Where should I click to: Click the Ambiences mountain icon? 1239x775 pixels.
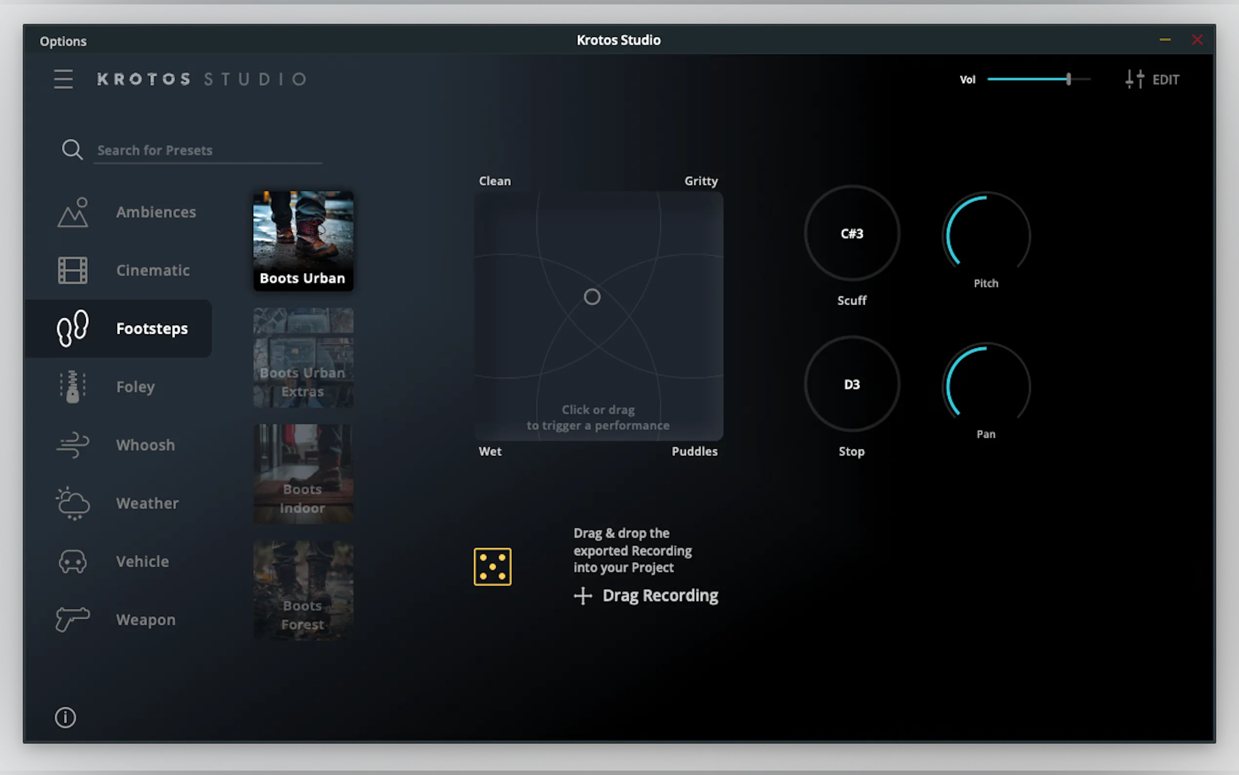(x=72, y=212)
